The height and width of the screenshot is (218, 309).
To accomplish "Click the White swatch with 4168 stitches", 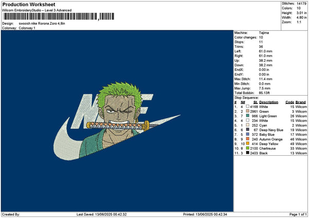I will coord(248,106).
